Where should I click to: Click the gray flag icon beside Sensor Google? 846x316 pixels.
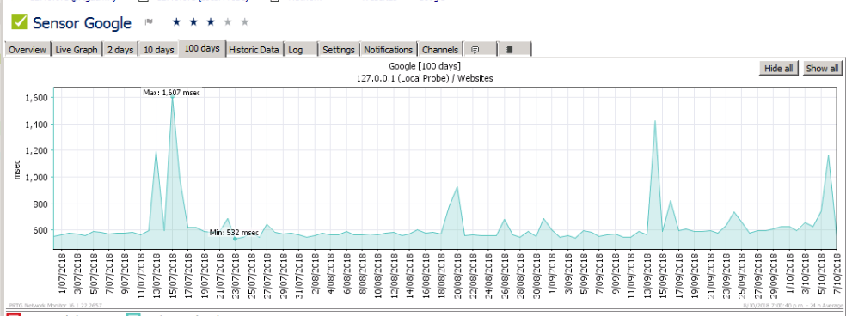pyautogui.click(x=149, y=22)
